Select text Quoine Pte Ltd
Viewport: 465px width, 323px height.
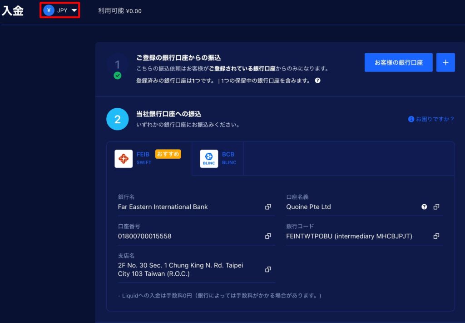coord(308,207)
